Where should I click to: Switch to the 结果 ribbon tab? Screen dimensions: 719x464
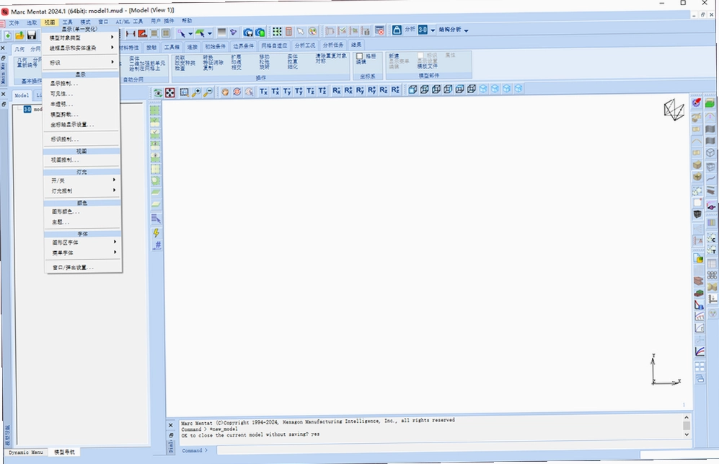coord(356,45)
